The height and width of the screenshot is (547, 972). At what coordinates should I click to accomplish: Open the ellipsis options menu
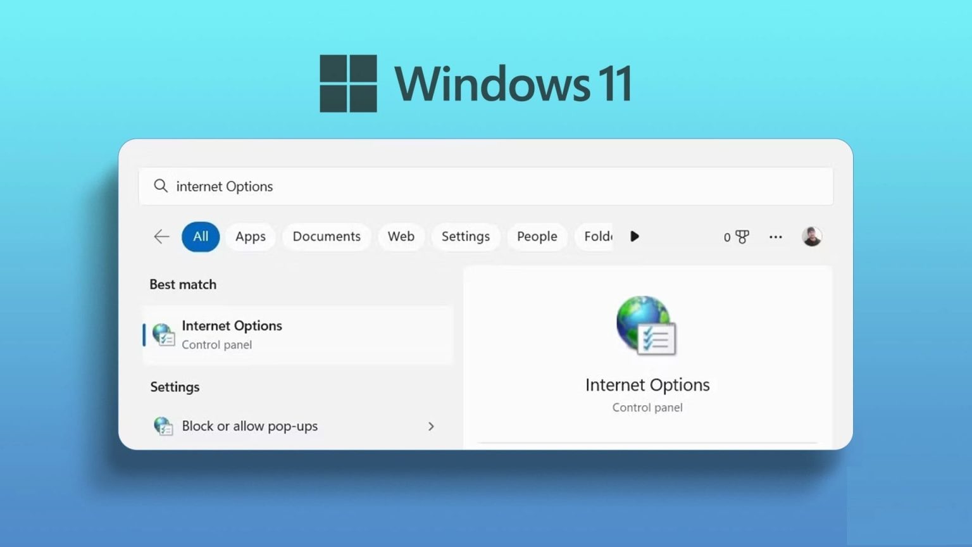[x=776, y=236]
